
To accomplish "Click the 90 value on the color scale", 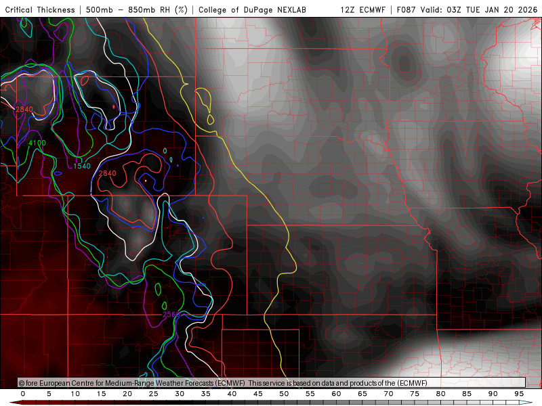I will pyautogui.click(x=493, y=394).
